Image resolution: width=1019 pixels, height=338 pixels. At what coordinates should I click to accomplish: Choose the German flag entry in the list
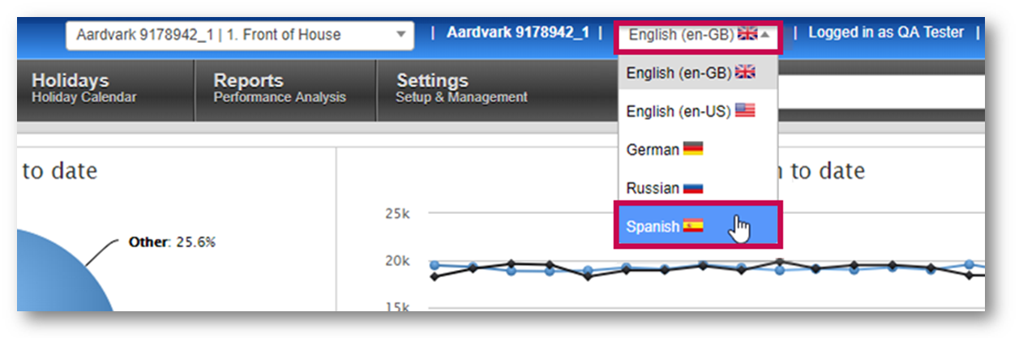692,150
